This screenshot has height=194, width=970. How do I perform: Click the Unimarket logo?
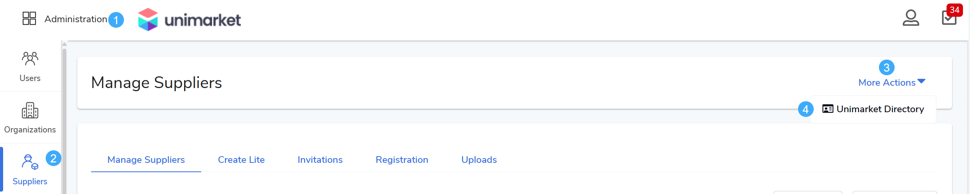coord(190,19)
